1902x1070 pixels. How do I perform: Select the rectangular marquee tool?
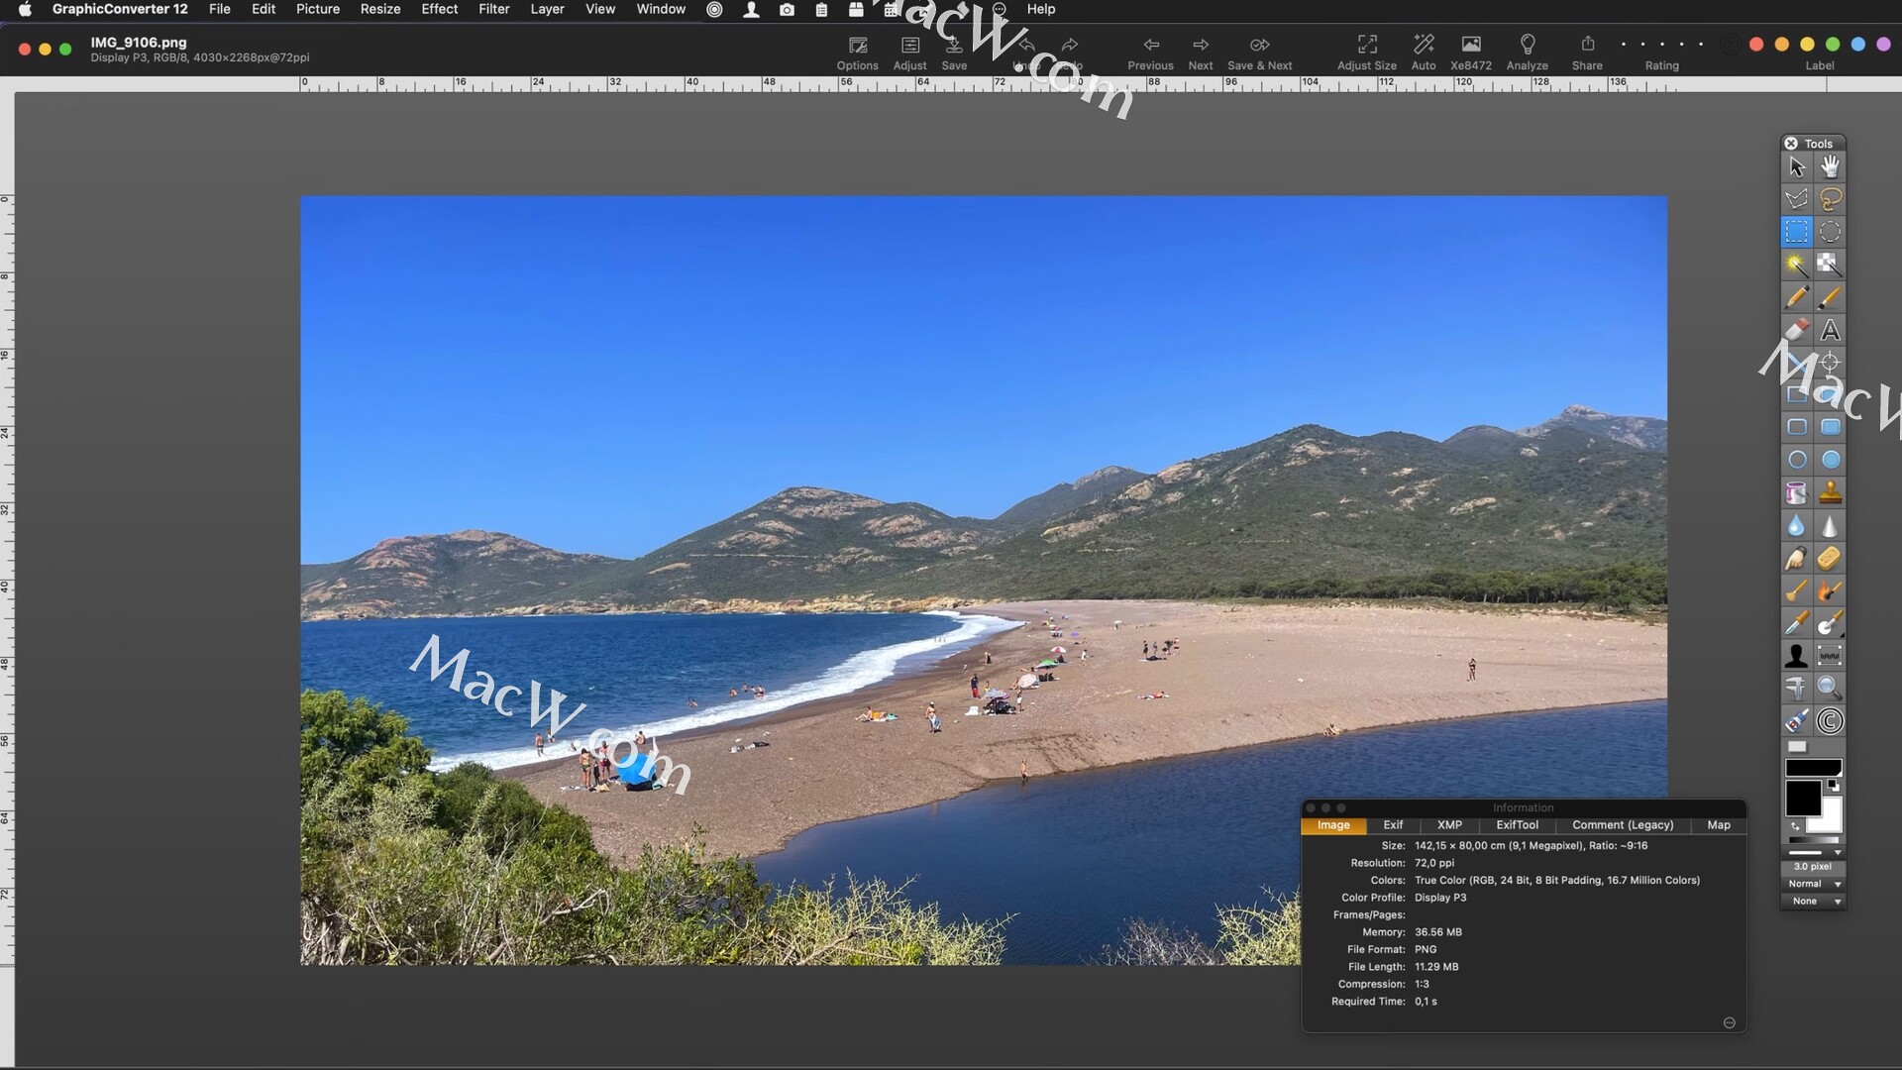coord(1797,232)
